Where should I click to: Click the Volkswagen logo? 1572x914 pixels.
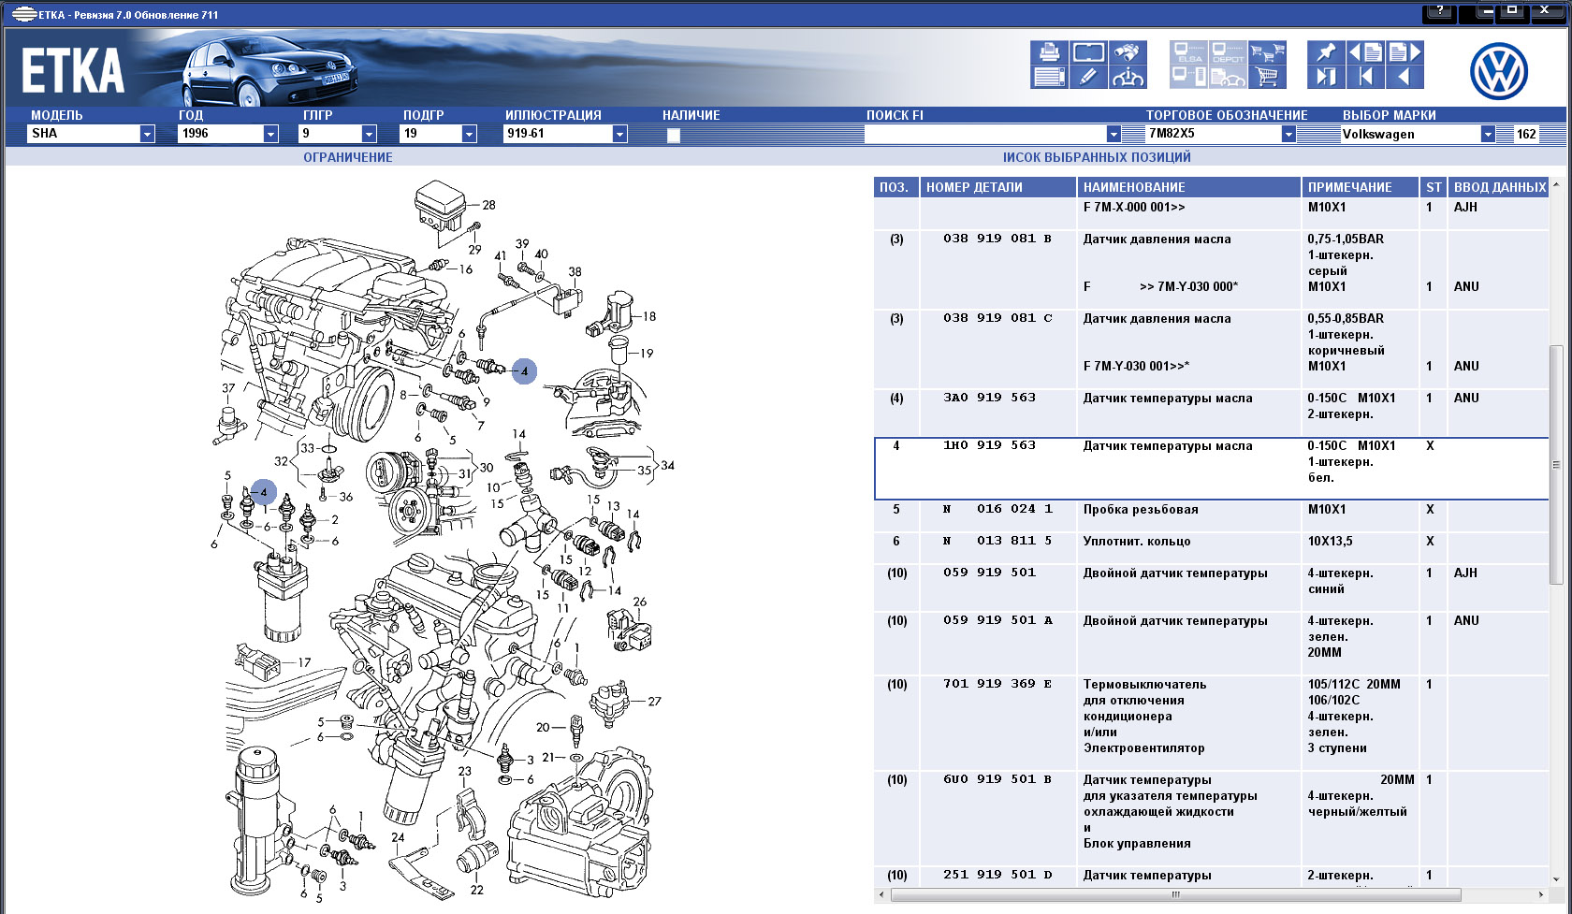1498,71
